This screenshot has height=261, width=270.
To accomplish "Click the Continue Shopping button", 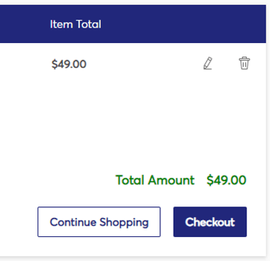I will (99, 222).
